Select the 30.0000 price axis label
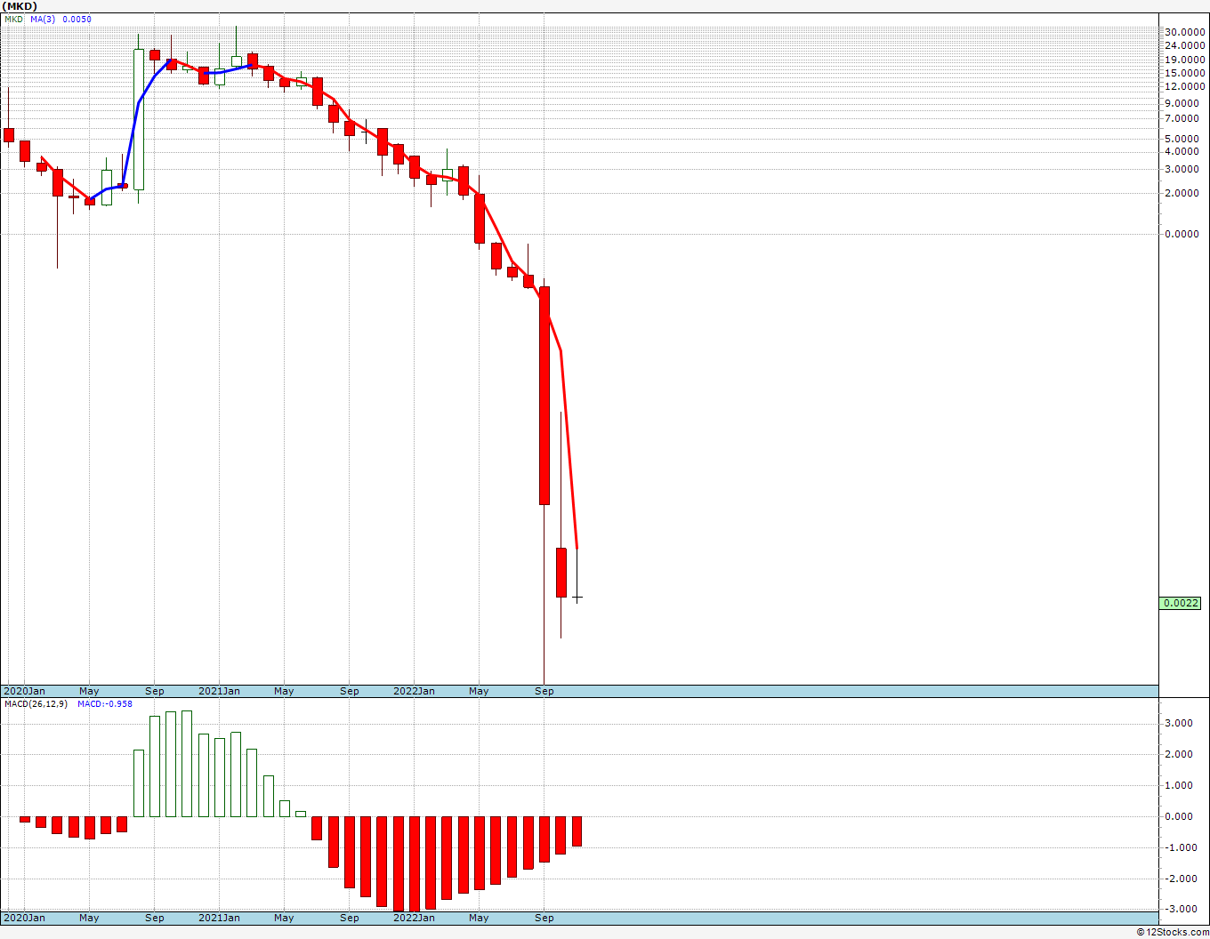Screen dimensions: 1210x939 pyautogui.click(x=1185, y=33)
